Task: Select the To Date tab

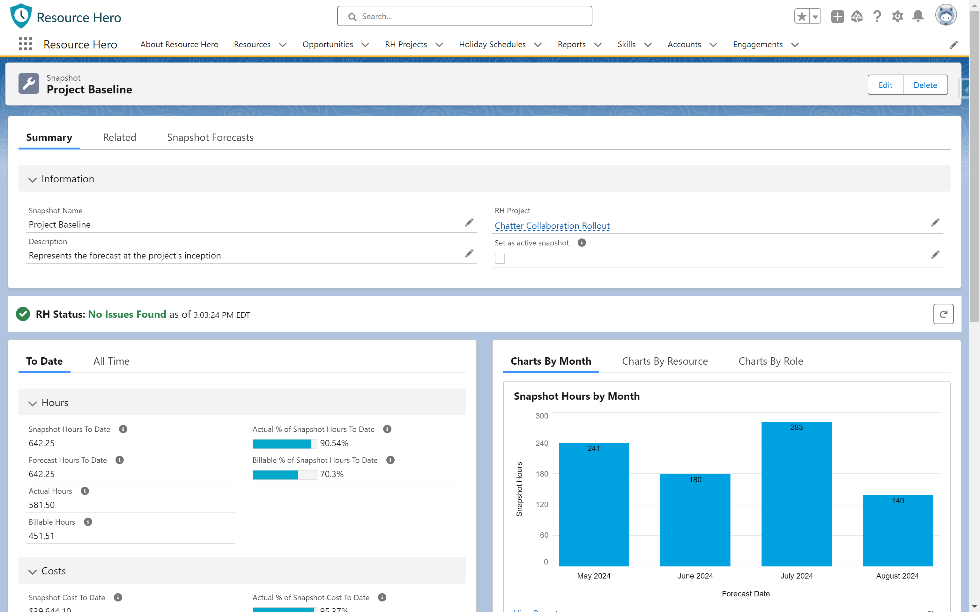Action: click(45, 361)
